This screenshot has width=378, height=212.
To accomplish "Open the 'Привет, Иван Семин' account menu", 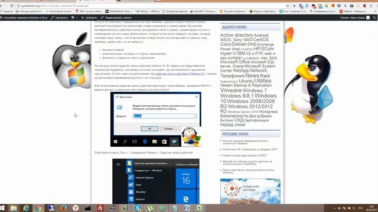I will (x=354, y=18).
